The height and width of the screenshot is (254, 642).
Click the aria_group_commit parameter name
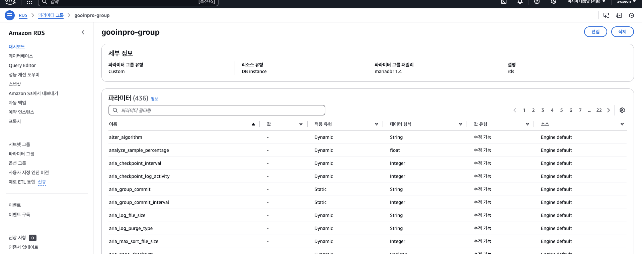pos(130,189)
